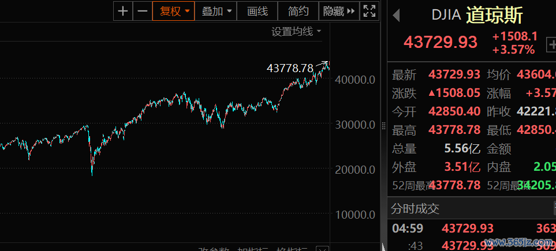Screen dimensions: 556x251
Task: Zoom out the chart with minus button
Action: coord(142,10)
